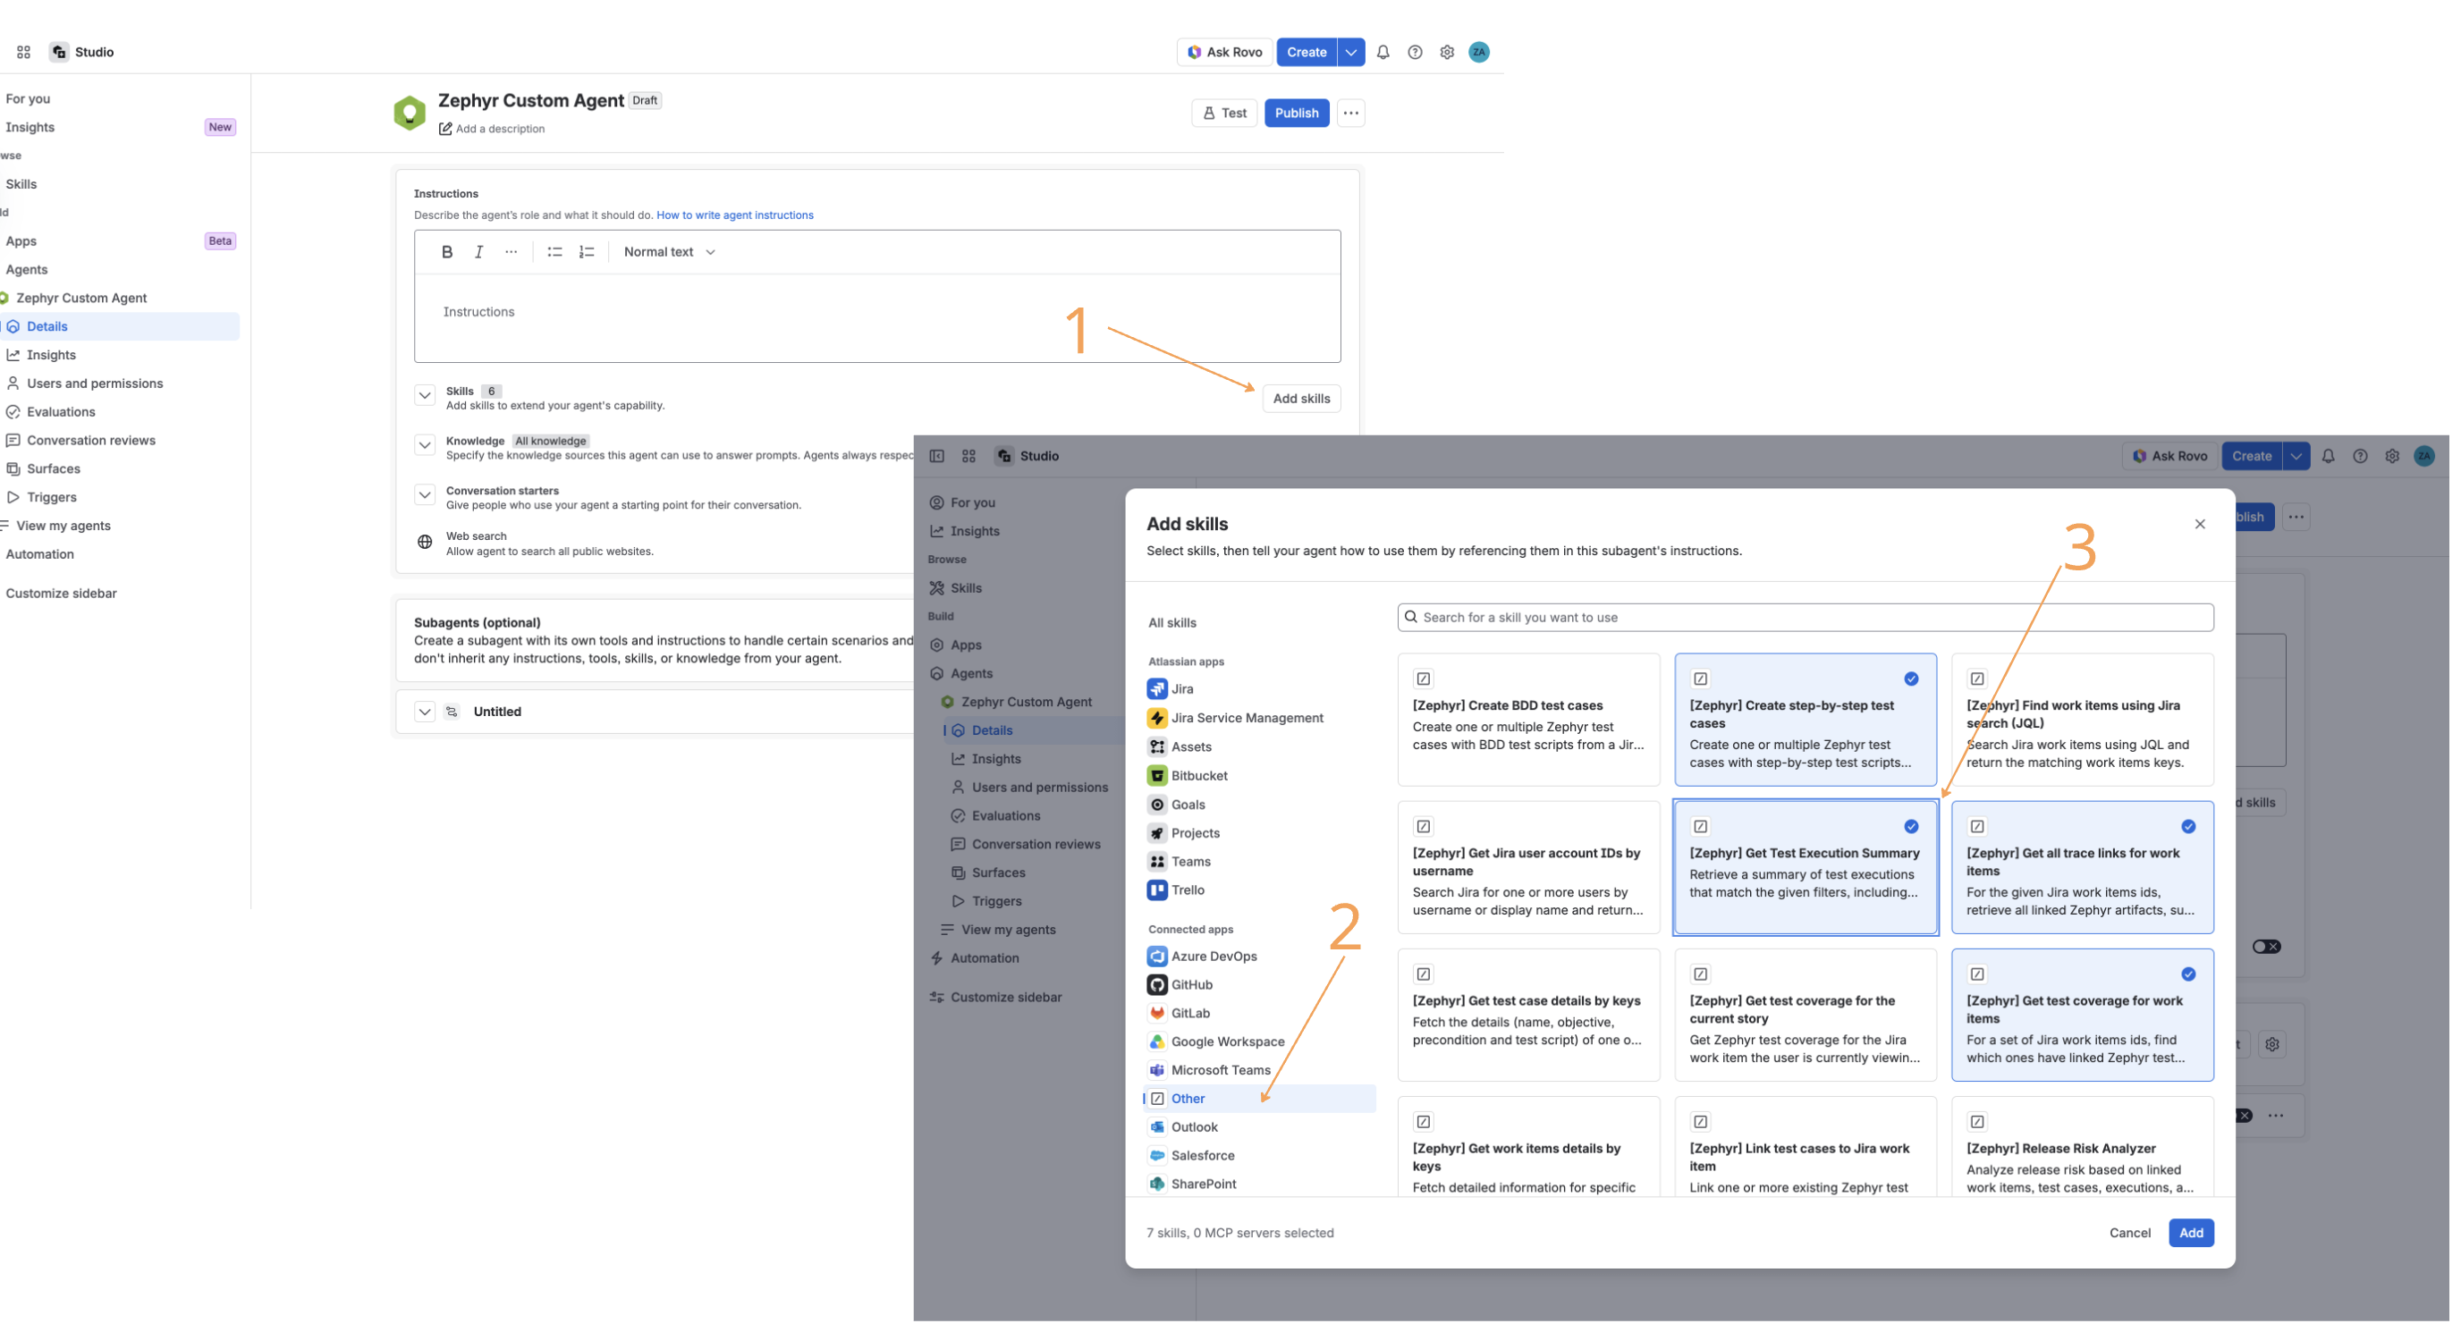Expand the Untitled subagent chevron
This screenshot has height=1332, width=2461.
click(x=425, y=712)
